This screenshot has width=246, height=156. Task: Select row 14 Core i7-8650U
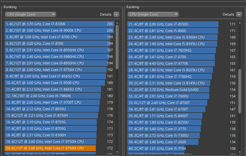click(x=59, y=109)
